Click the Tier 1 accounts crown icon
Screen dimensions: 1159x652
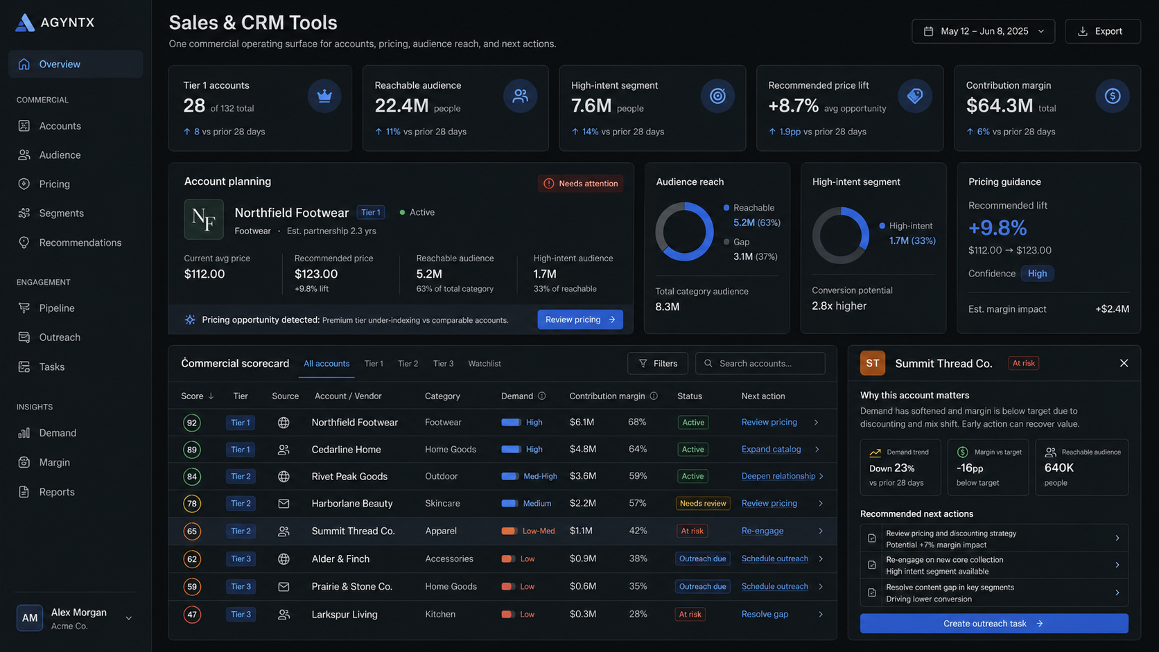(x=324, y=96)
